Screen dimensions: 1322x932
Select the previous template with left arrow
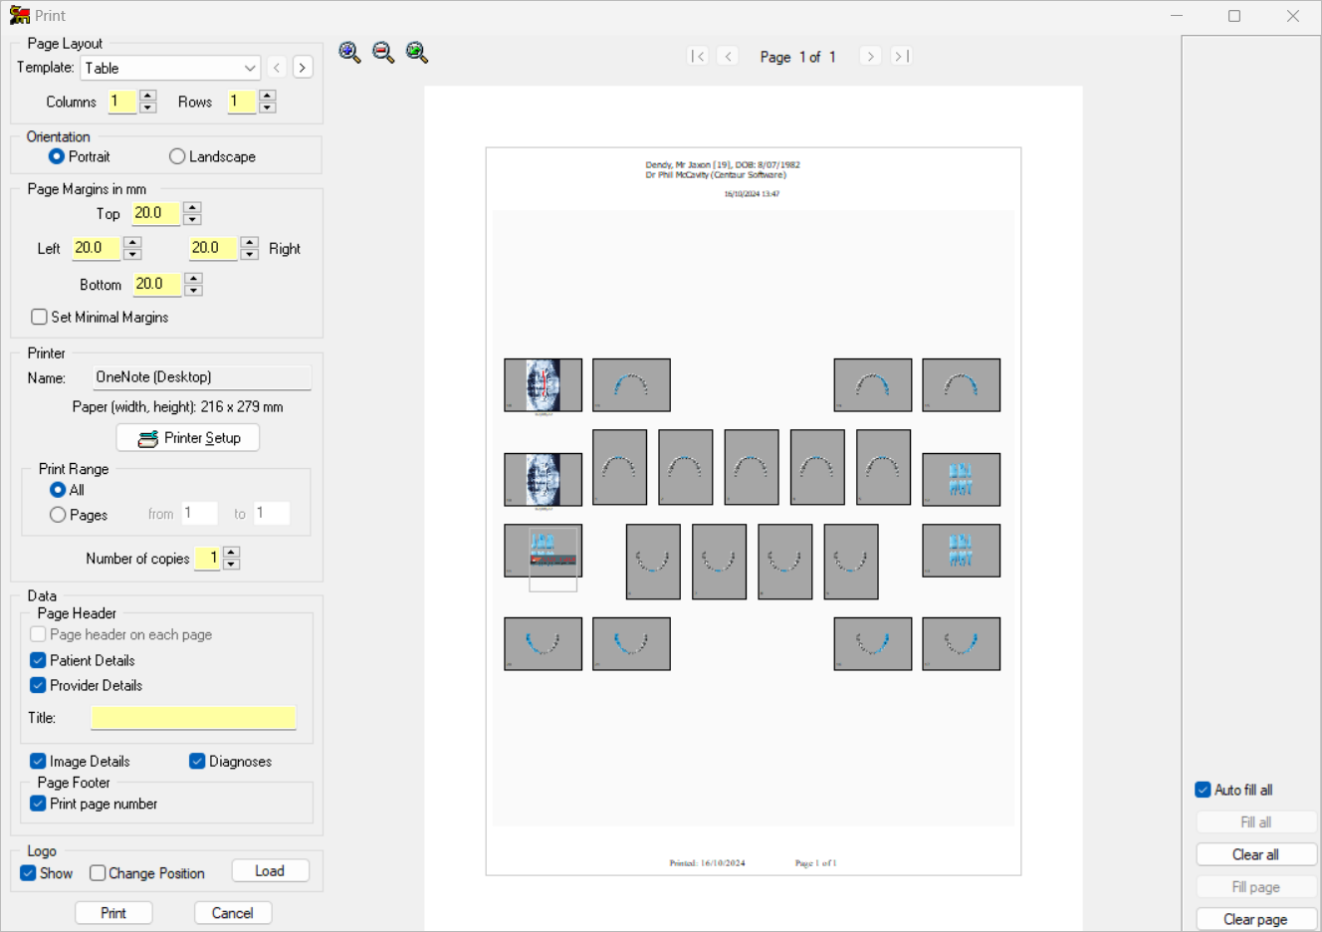(277, 68)
